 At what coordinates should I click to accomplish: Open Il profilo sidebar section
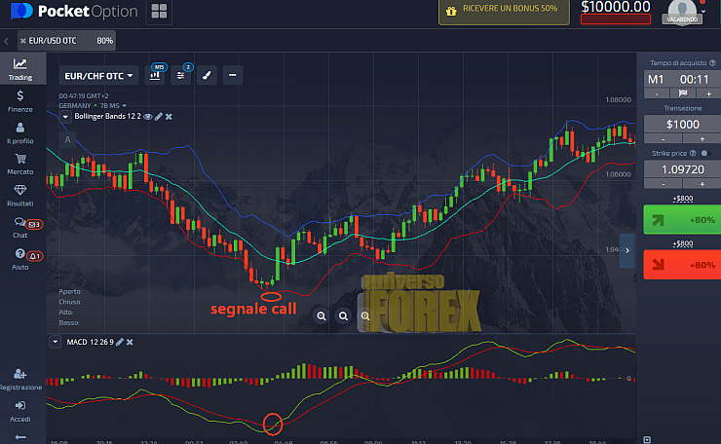20,132
